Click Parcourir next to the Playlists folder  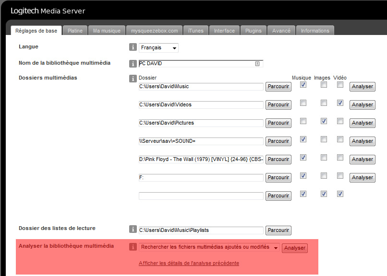click(x=278, y=230)
